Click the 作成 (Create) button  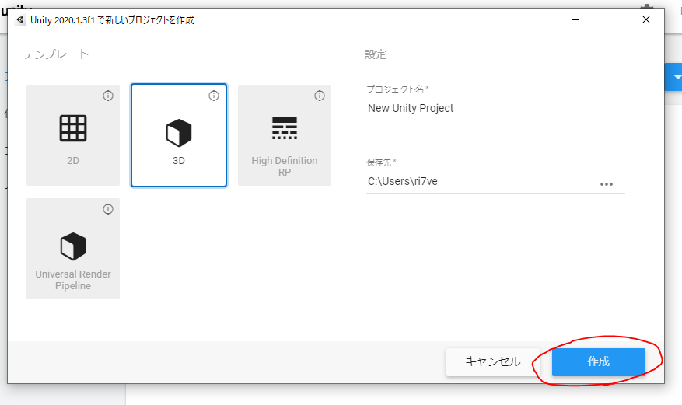[599, 361]
